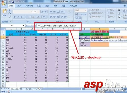Click the Increase Font Size icon
Image resolution: width=127 pixels, height=93 pixels.
point(42,12)
